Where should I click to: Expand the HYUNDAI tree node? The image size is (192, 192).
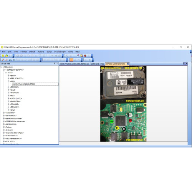tap(8, 93)
